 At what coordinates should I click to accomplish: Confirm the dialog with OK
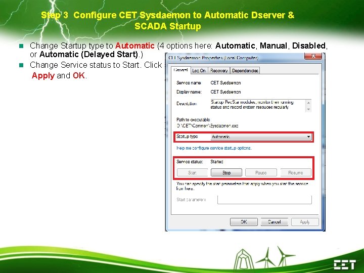click(x=244, y=222)
